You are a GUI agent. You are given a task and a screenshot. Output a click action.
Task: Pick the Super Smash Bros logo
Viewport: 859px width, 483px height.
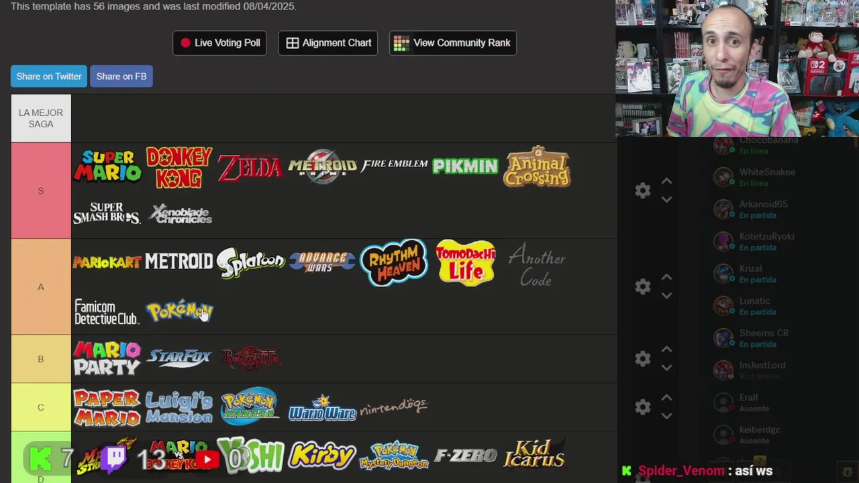[107, 214]
